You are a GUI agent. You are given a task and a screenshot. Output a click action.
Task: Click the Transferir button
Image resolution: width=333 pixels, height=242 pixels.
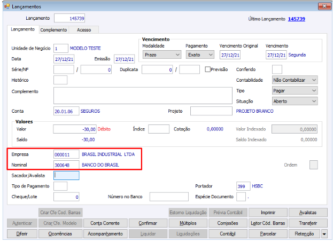pyautogui.click(x=308, y=223)
